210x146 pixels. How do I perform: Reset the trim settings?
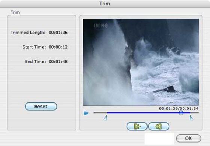tap(41, 106)
